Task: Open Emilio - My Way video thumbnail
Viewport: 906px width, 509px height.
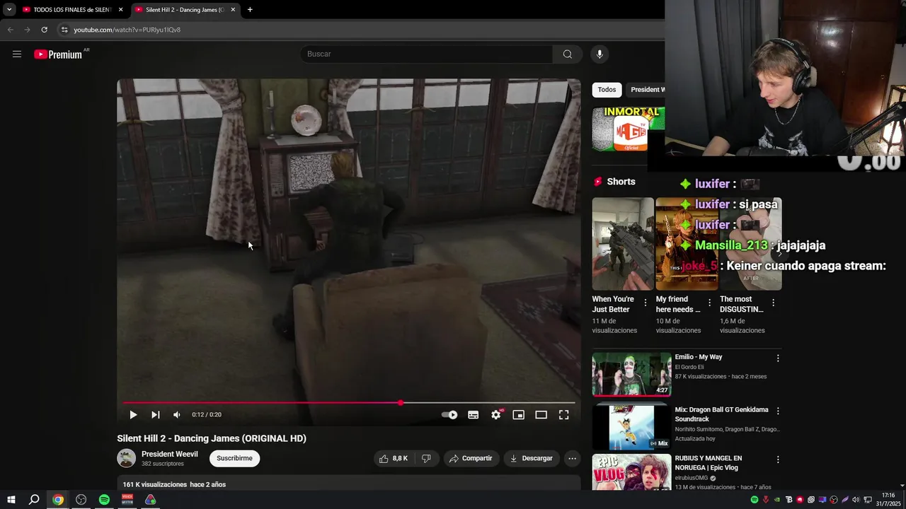Action: click(x=631, y=374)
